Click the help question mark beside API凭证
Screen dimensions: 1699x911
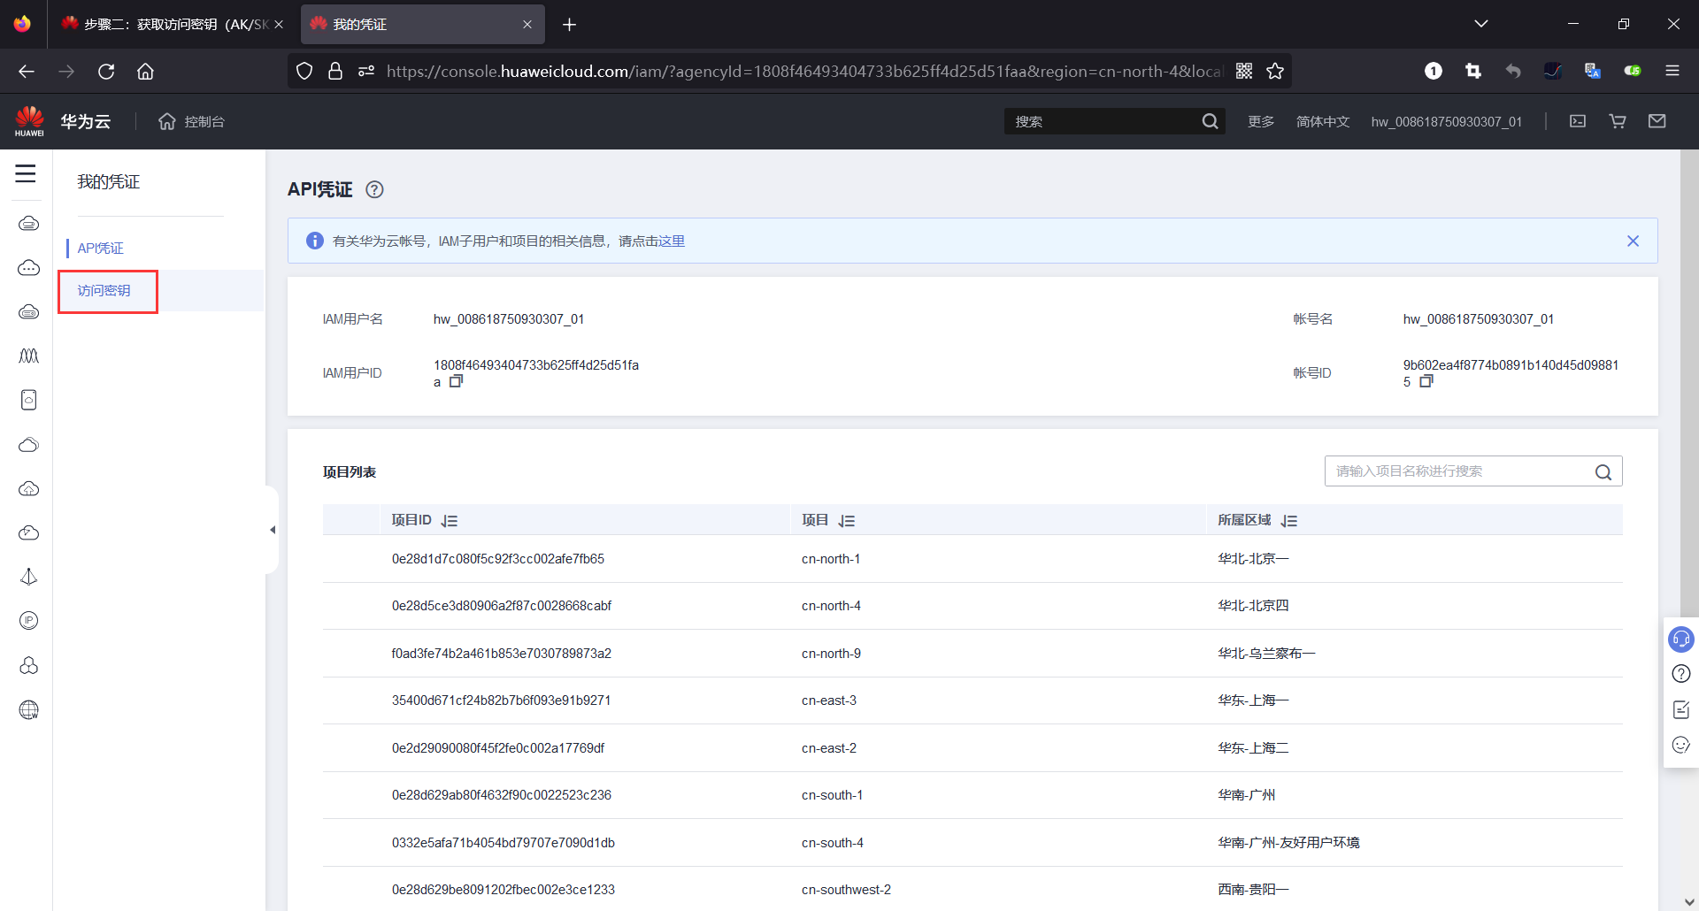tap(374, 189)
